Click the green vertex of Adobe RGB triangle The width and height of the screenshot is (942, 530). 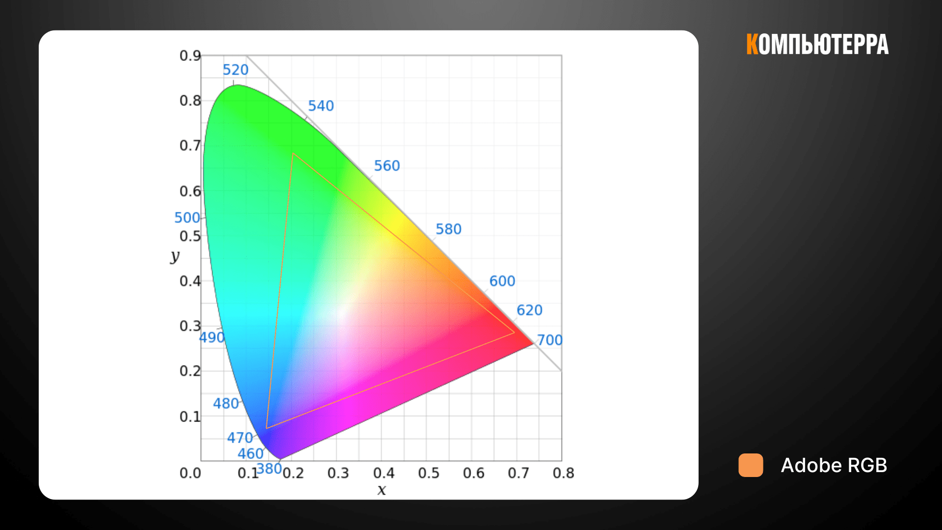293,154
